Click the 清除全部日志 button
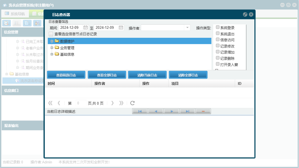The width and height of the screenshot is (299, 168). tap(188, 75)
